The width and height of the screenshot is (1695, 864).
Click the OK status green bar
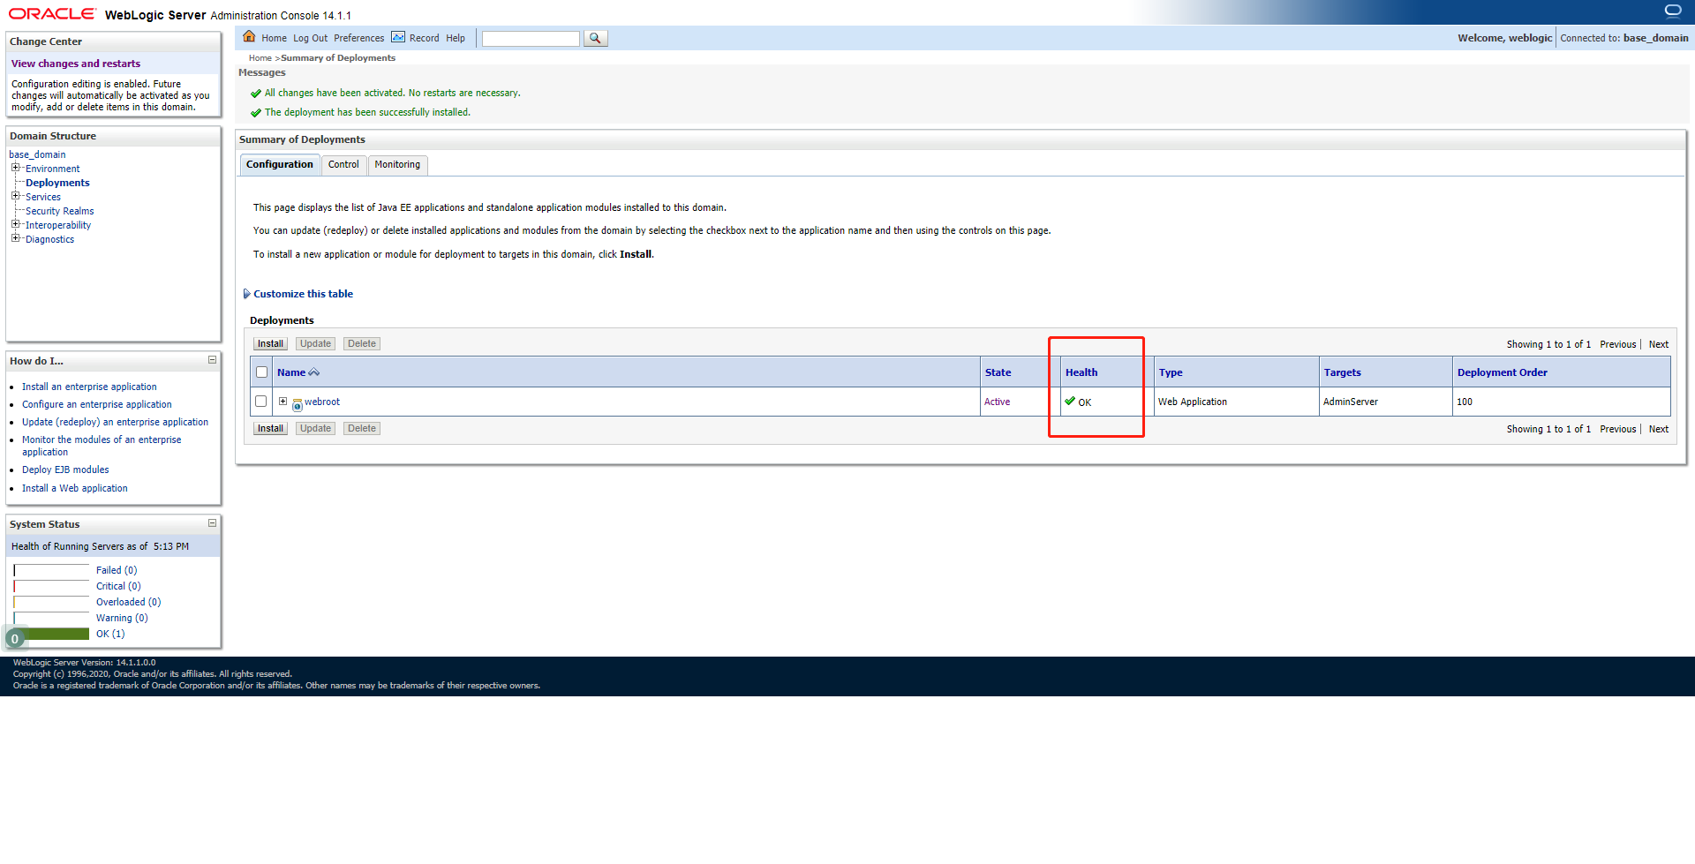click(x=51, y=634)
